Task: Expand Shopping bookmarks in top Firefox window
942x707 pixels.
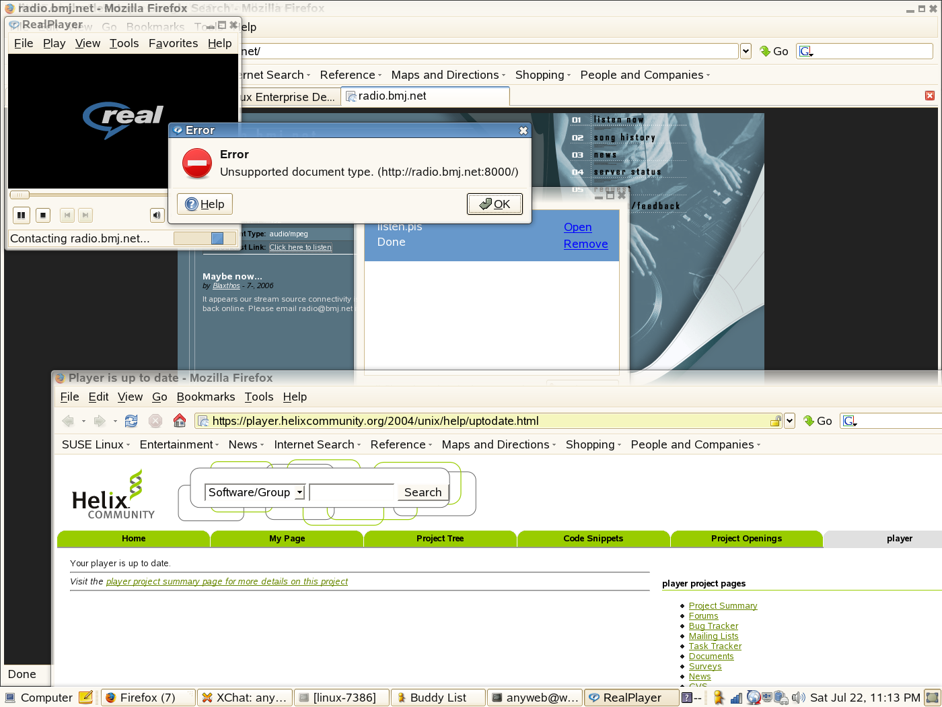Action: pyautogui.click(x=542, y=75)
